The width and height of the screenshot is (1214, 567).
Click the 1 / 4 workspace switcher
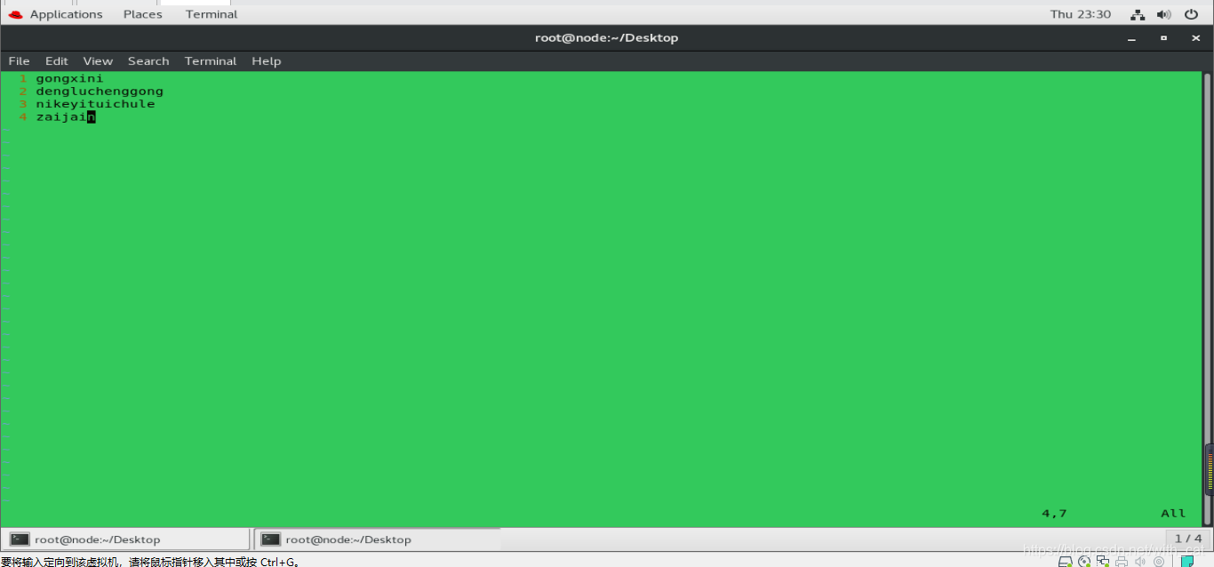pos(1188,539)
